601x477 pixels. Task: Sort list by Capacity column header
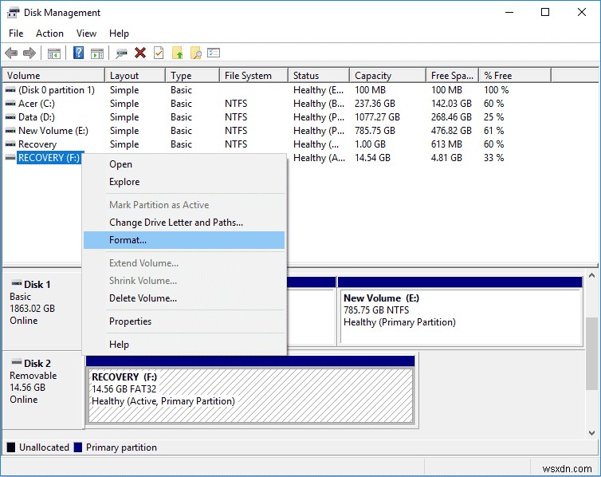click(372, 76)
